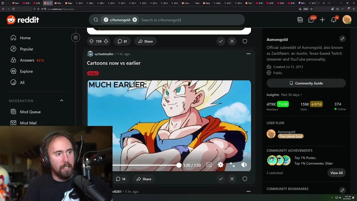Edit the community description pencil icon
This screenshot has width=357, height=201.
[x=342, y=39]
